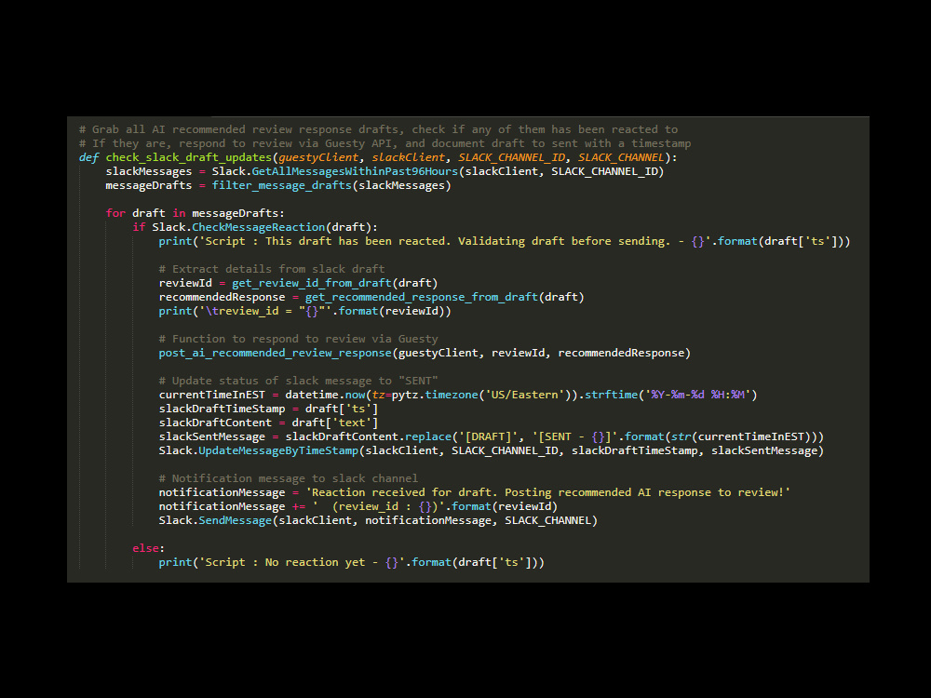Click second comment line starting '# If they are'

click(x=385, y=143)
